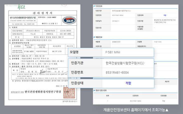Click the enlarged 인증상태 label cell
The image size is (183, 114).
point(85,83)
